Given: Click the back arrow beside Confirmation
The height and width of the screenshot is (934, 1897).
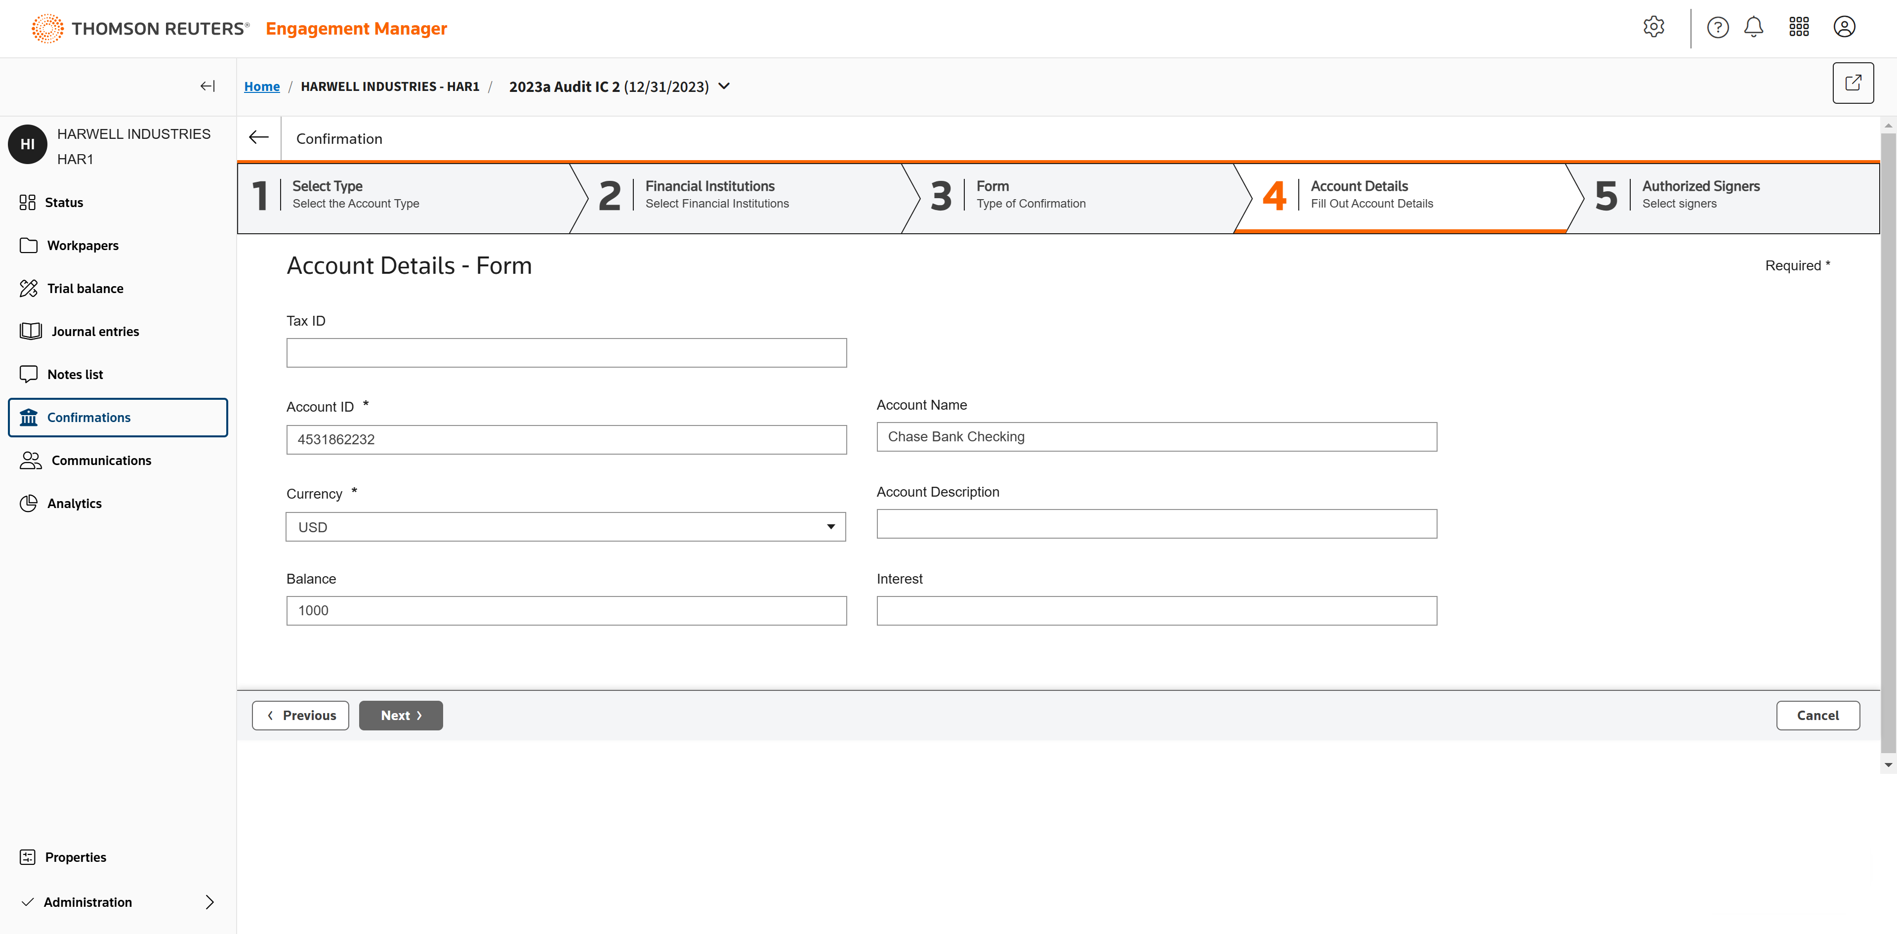Looking at the screenshot, I should click(x=258, y=138).
